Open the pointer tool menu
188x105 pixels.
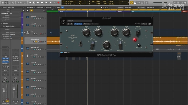[102, 7]
